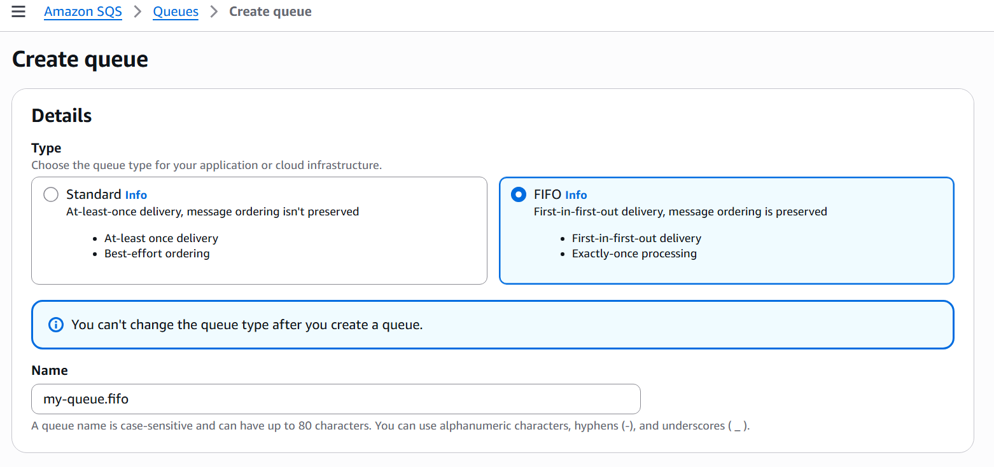Open the navigation sidebar hamburger icon
994x467 pixels.
point(18,11)
